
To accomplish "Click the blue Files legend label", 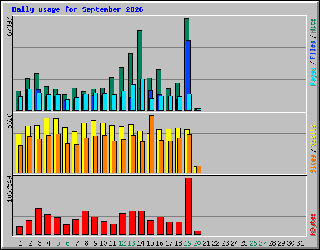I will point(313,50).
